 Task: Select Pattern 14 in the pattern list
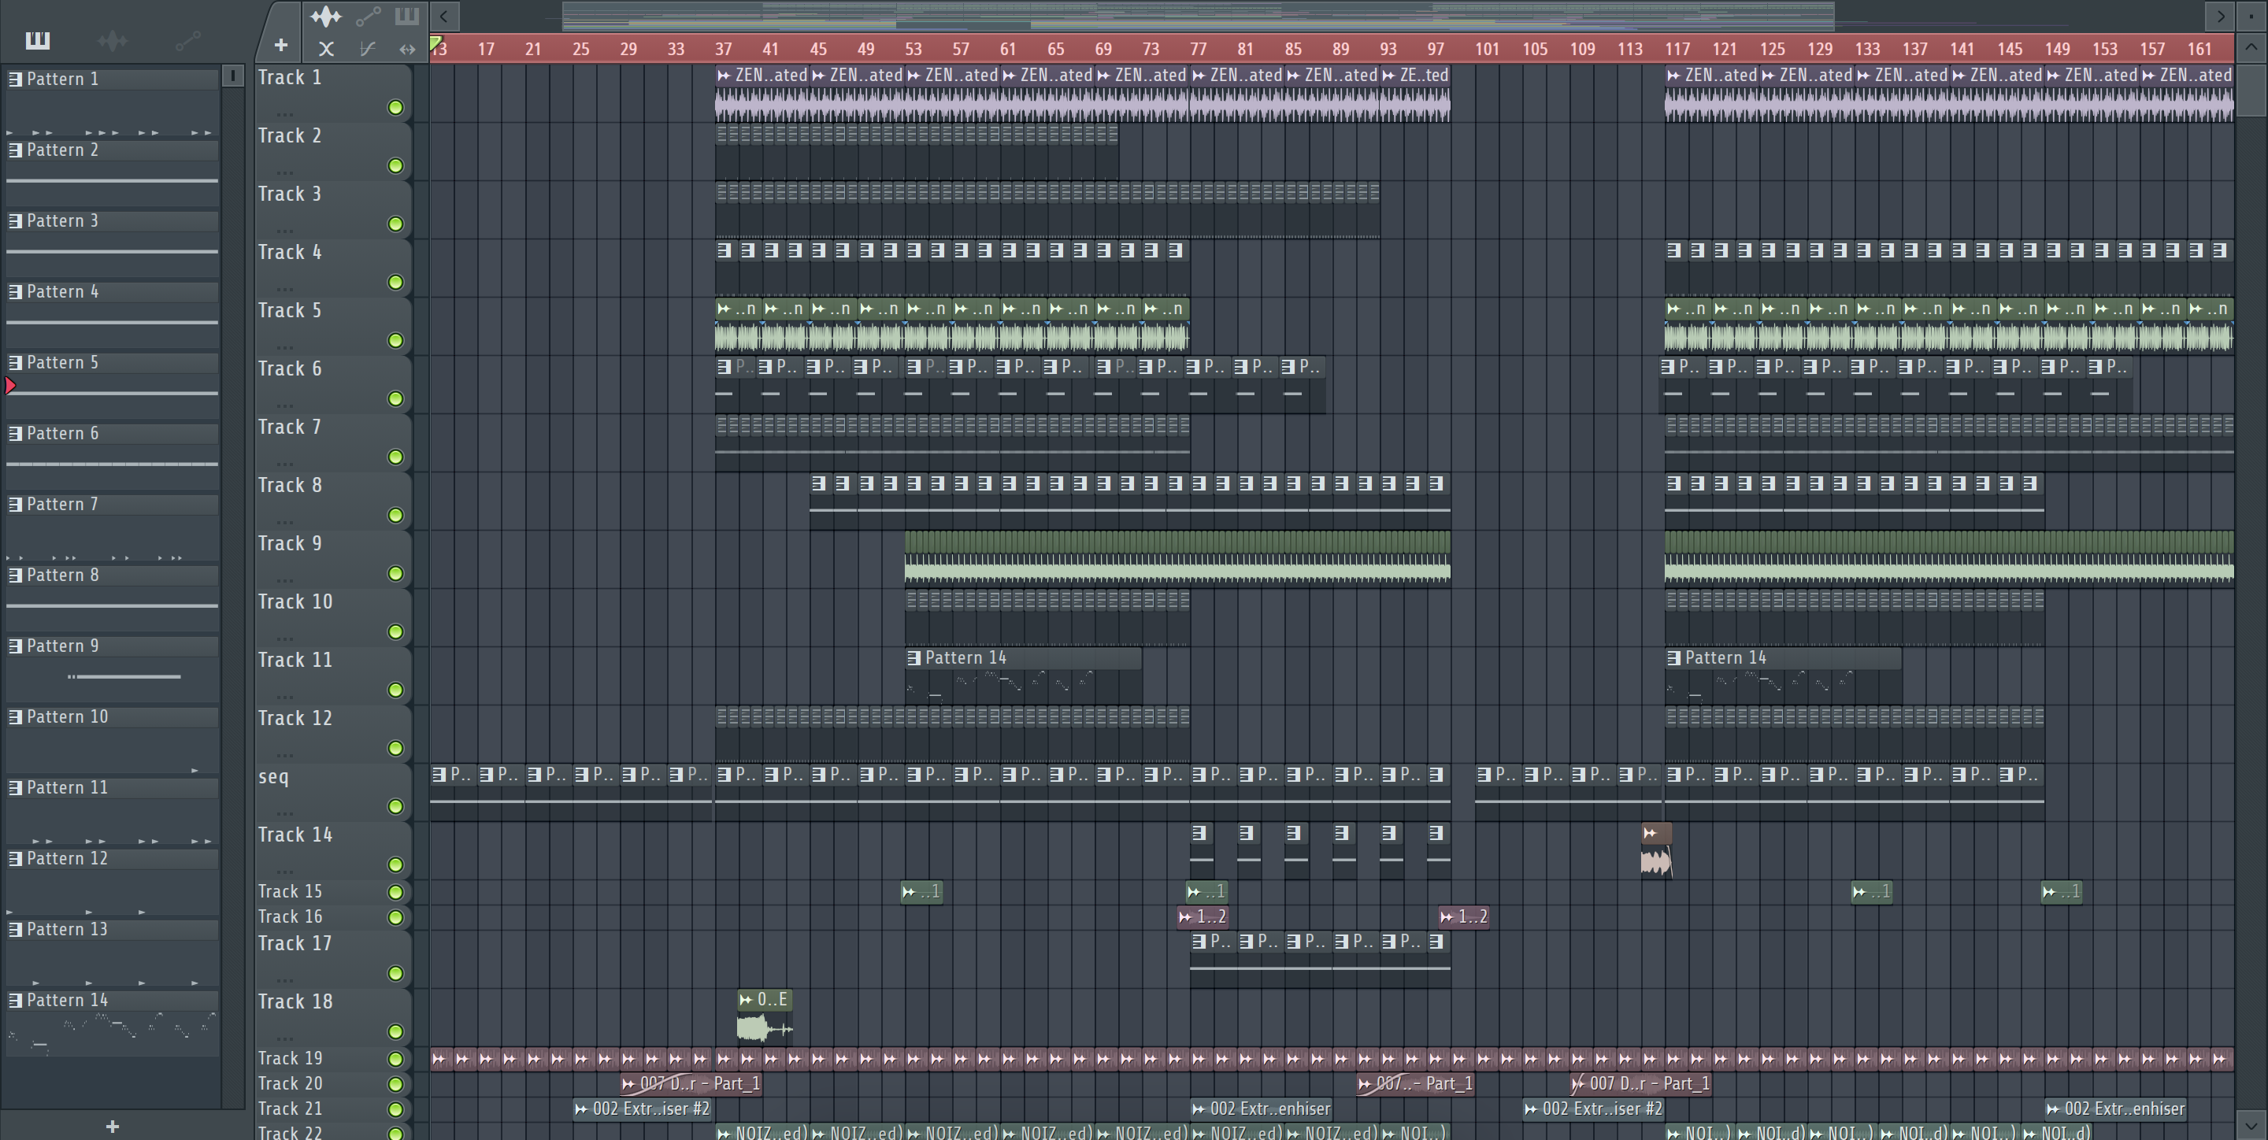pyautogui.click(x=112, y=1000)
